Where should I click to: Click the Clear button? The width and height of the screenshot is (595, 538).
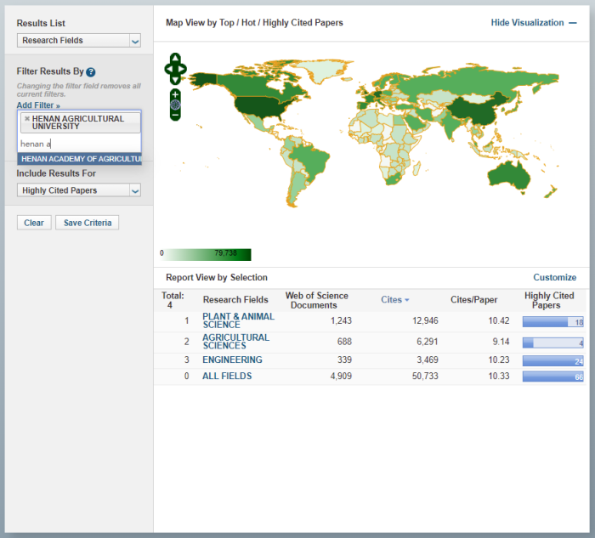click(x=34, y=223)
